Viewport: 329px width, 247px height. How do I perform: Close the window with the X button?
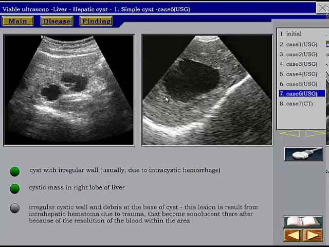coord(322,8)
